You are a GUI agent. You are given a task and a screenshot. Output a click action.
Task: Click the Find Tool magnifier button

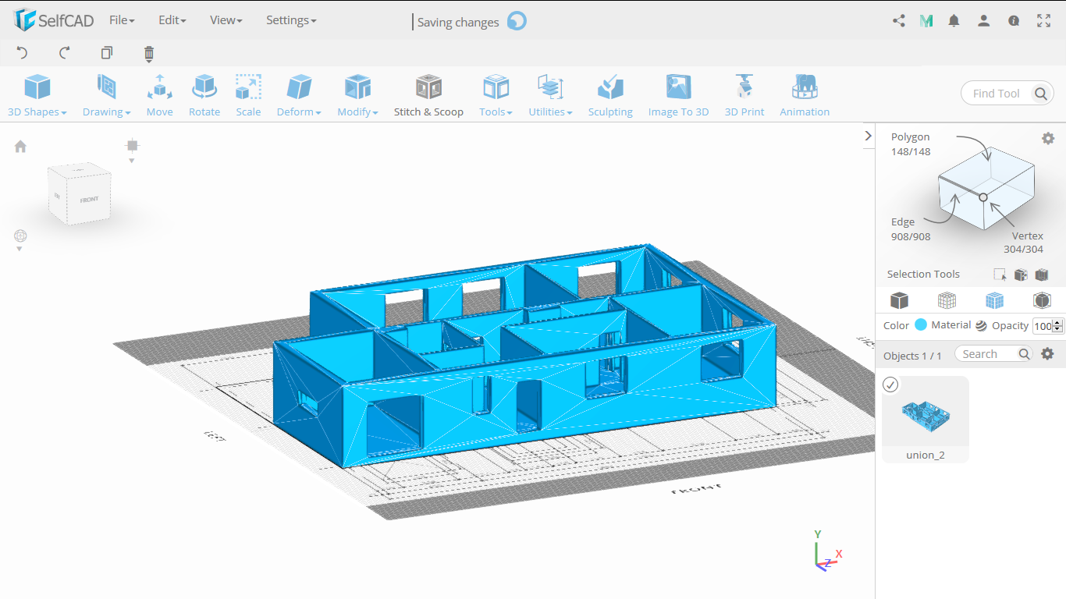pos(1040,94)
